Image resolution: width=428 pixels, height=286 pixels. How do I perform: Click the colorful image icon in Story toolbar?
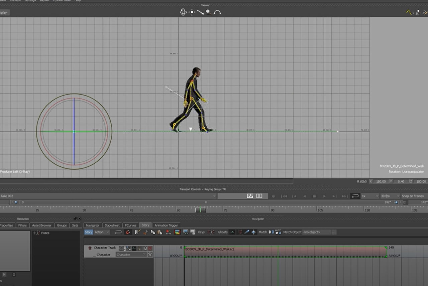pyautogui.click(x=178, y=232)
